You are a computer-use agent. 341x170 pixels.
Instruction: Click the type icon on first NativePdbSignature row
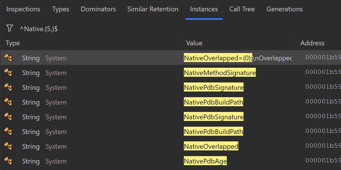pos(8,88)
